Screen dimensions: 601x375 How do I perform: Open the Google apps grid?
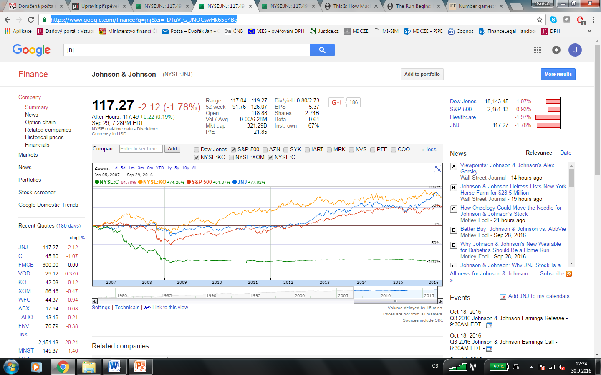coord(538,50)
